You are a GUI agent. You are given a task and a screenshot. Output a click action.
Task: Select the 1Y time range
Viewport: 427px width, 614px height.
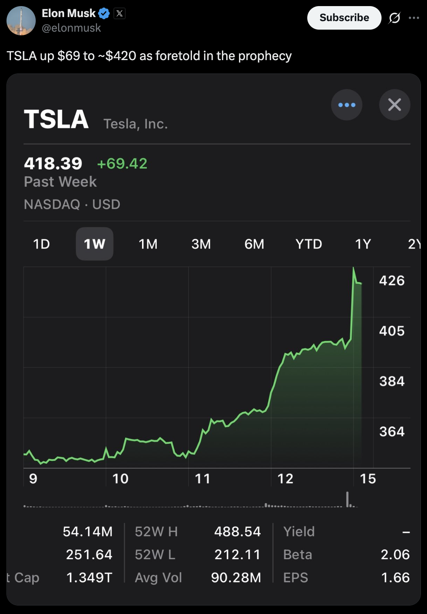click(x=363, y=244)
